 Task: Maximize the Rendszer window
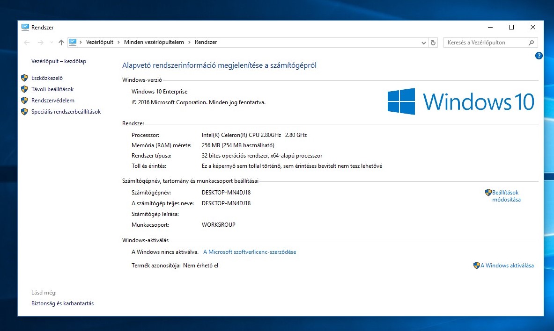pyautogui.click(x=511, y=27)
